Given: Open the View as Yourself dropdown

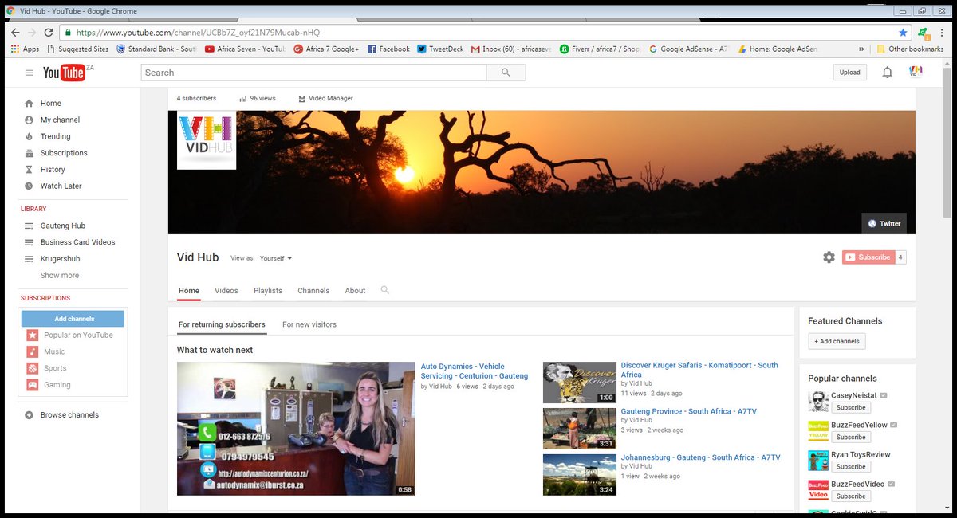Looking at the screenshot, I should [276, 258].
